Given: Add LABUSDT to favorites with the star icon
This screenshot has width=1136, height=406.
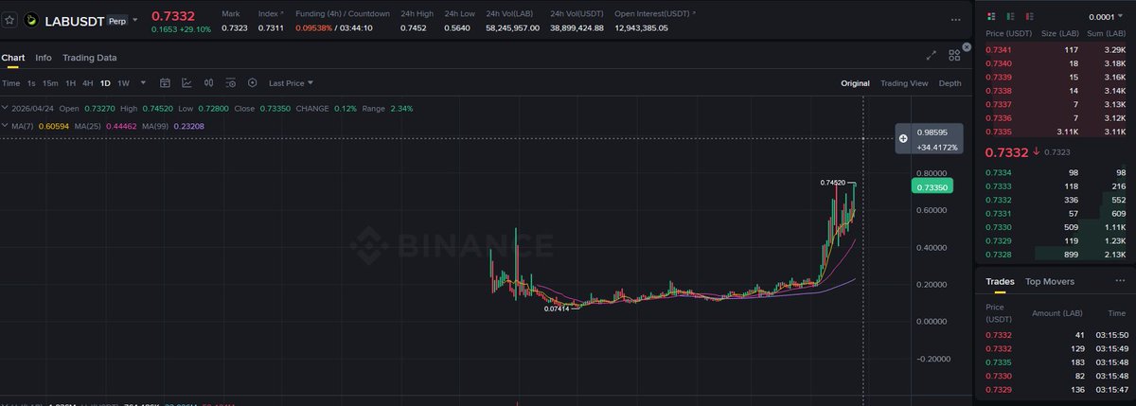Looking at the screenshot, I should tap(9, 19).
